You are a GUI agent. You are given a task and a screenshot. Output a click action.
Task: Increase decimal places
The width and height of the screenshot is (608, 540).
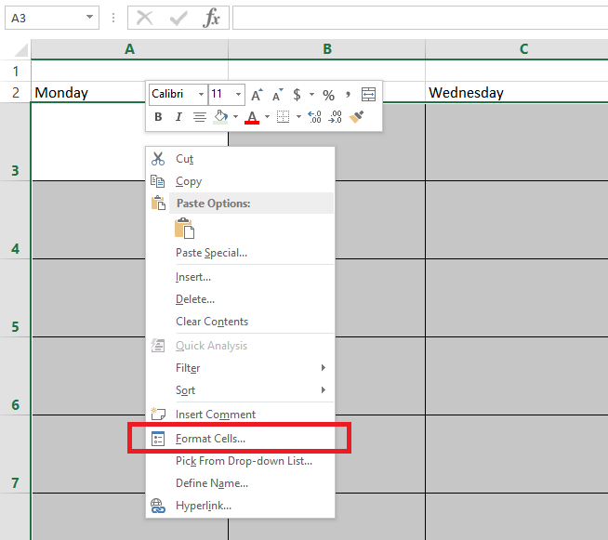click(314, 117)
